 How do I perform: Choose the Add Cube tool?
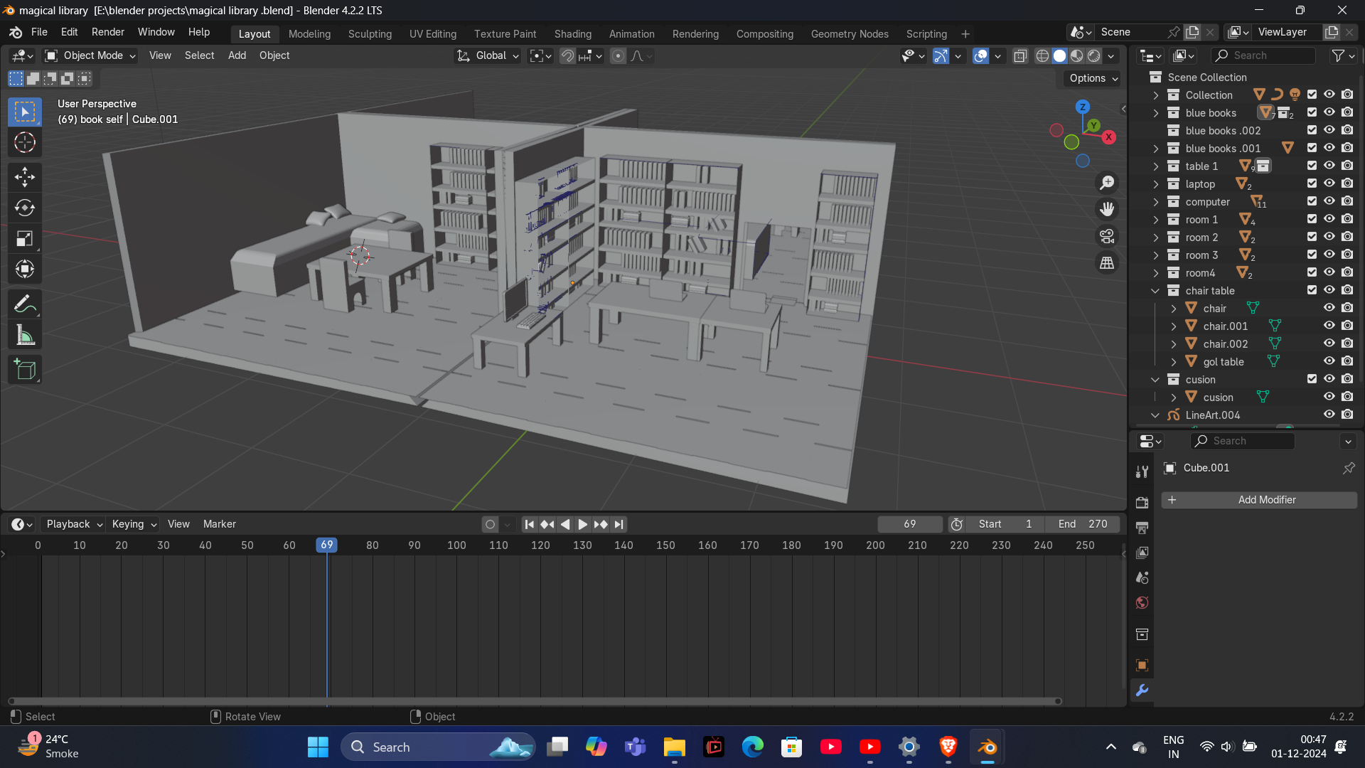[x=25, y=370]
